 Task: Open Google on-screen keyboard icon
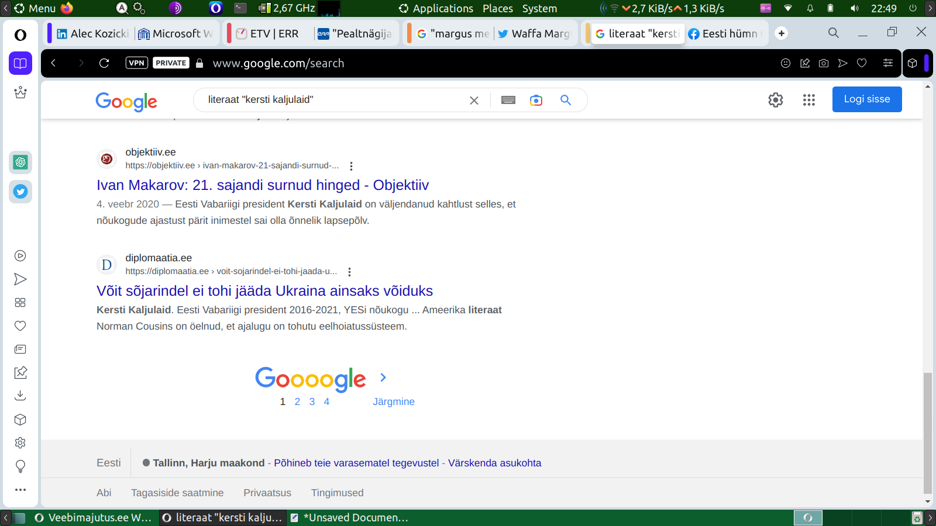508,100
